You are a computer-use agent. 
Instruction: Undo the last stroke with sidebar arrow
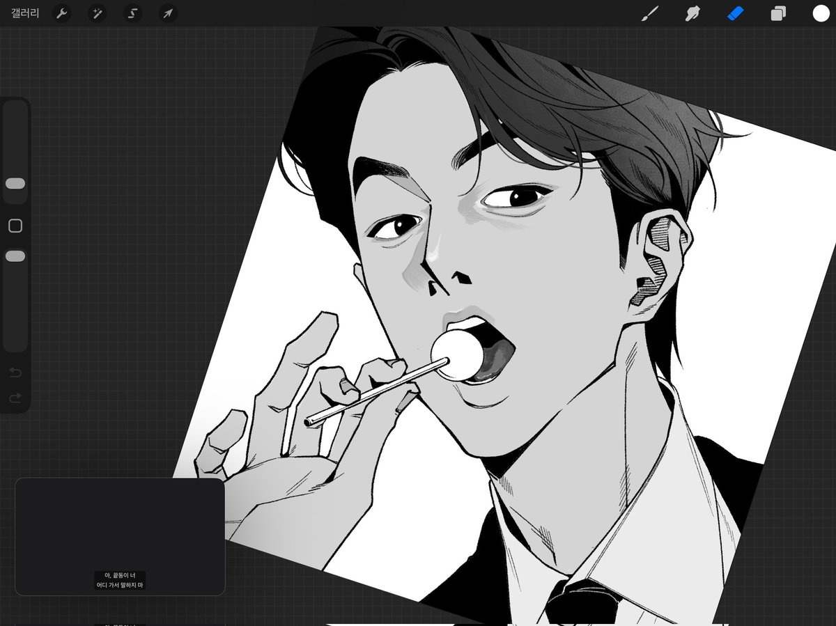pyautogui.click(x=15, y=373)
